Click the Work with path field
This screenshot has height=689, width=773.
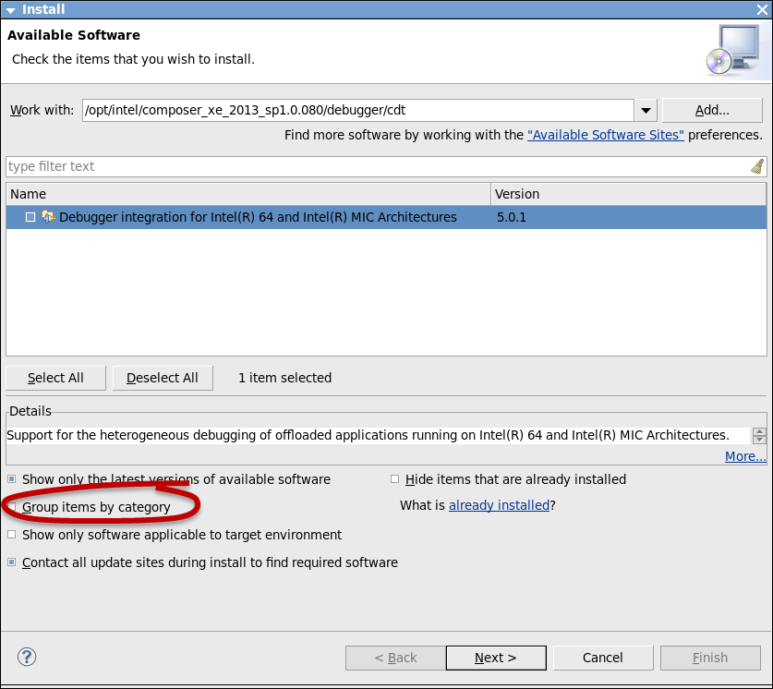click(358, 111)
